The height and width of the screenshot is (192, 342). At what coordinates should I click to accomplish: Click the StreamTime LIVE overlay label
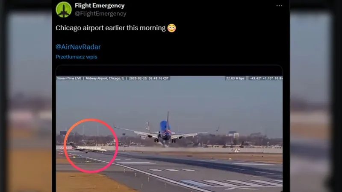point(69,79)
